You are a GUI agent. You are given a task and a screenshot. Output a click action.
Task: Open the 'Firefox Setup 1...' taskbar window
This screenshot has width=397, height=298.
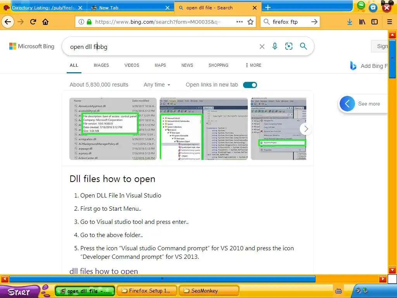(148, 291)
